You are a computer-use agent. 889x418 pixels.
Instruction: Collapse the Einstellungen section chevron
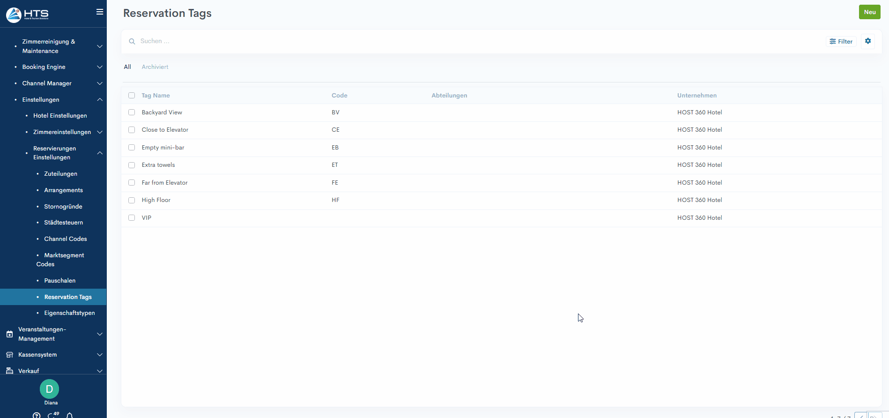(x=99, y=100)
